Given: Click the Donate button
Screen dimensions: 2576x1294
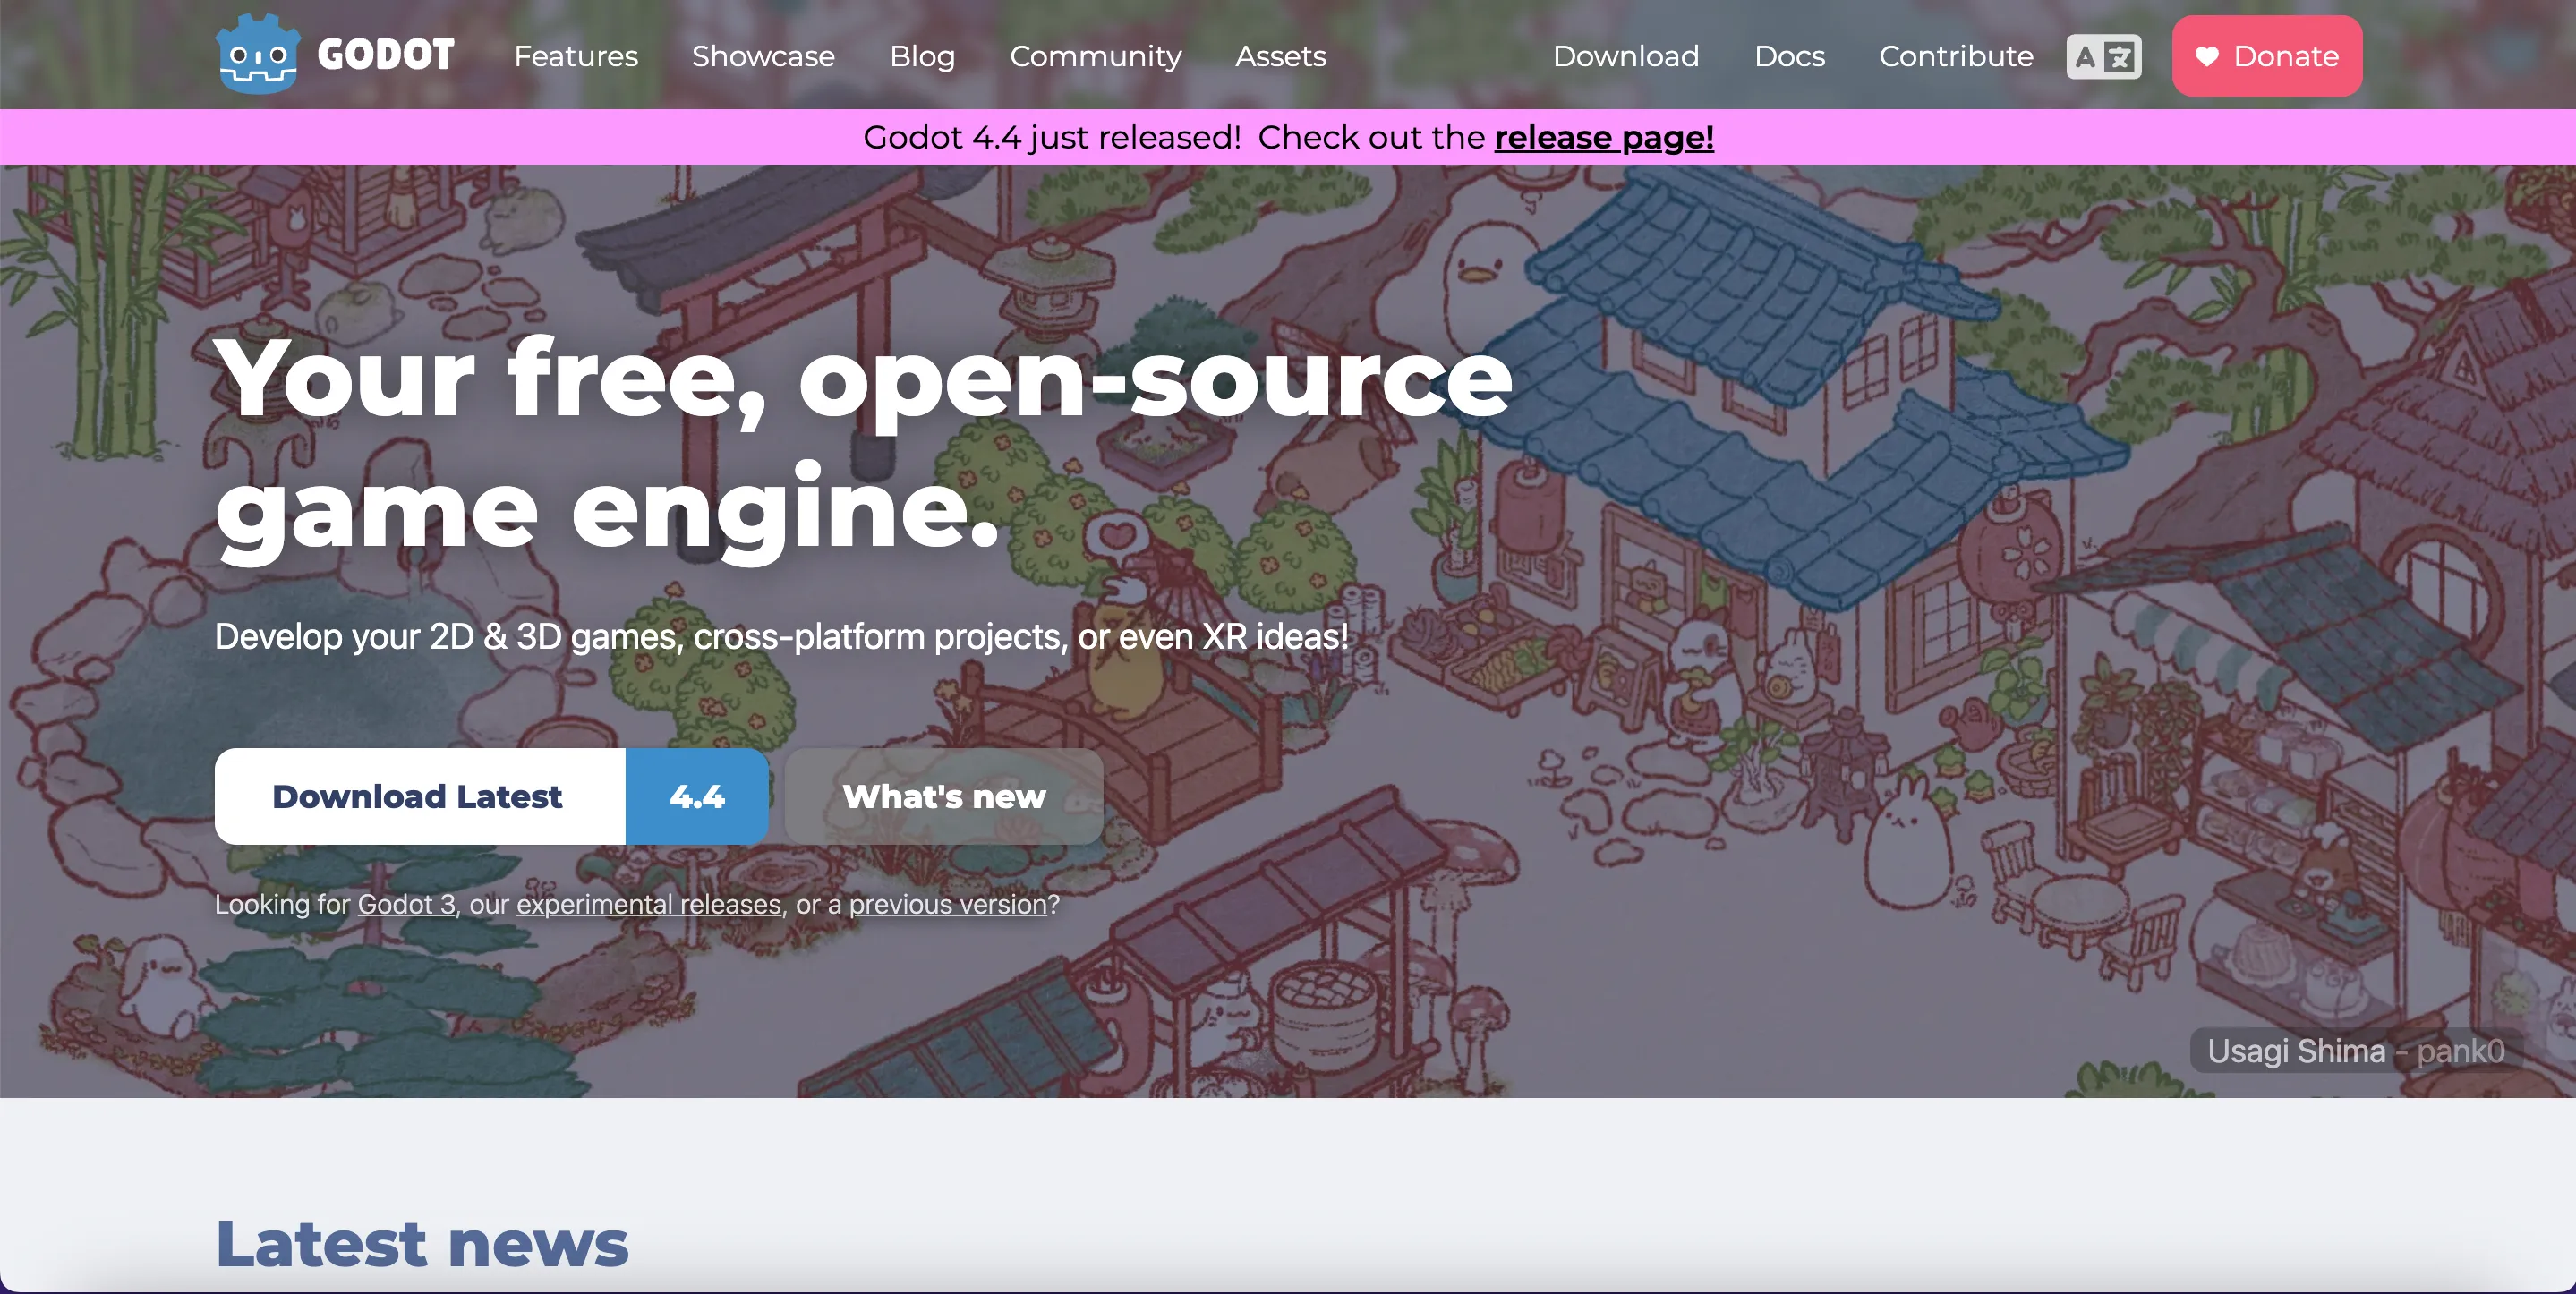Looking at the screenshot, I should coord(2266,56).
